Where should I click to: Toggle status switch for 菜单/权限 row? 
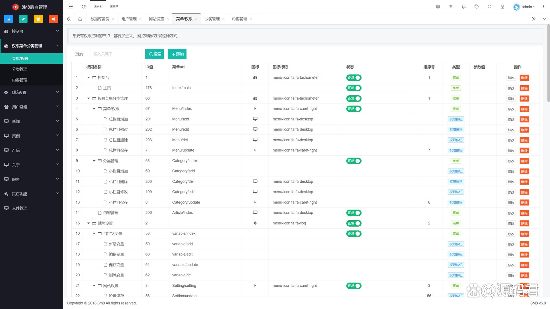(x=354, y=109)
